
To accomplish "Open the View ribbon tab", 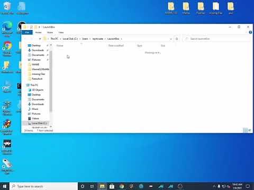I will click(x=61, y=32).
